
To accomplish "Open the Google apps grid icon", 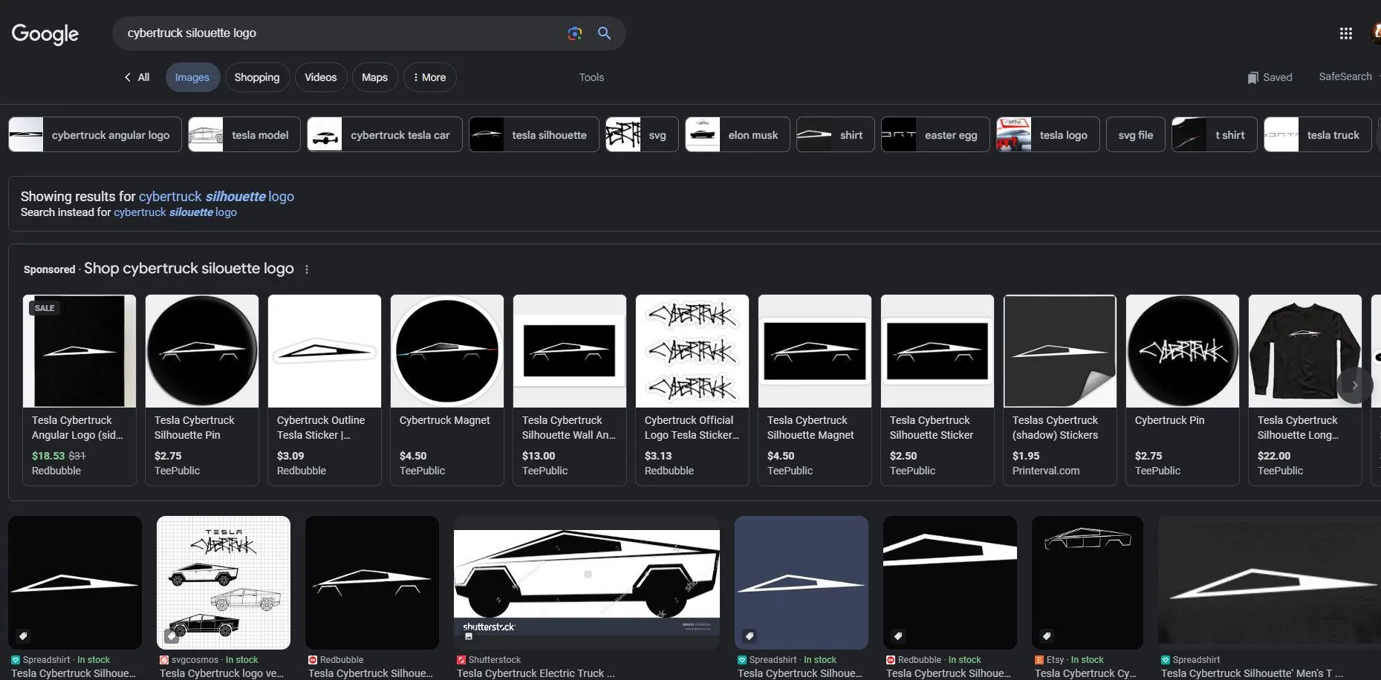I will [1345, 33].
